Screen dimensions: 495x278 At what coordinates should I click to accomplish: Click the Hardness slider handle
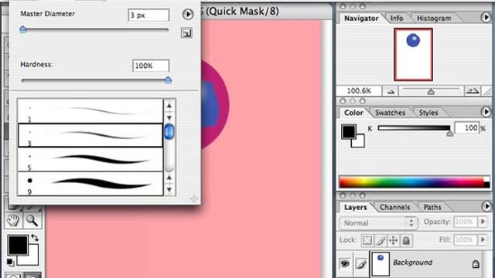point(168,80)
